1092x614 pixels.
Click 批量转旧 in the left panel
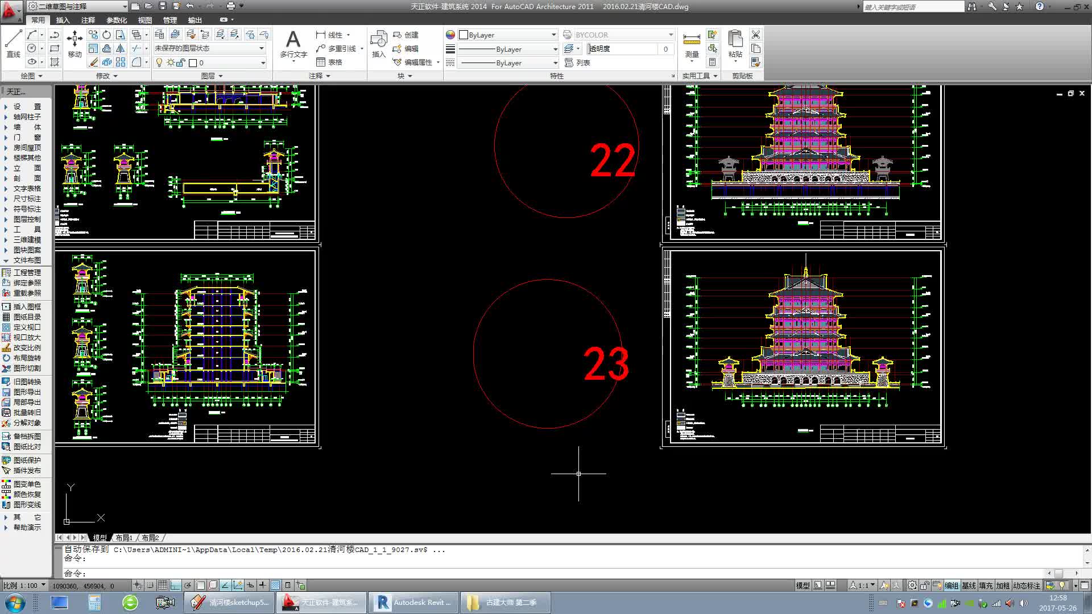(x=27, y=412)
